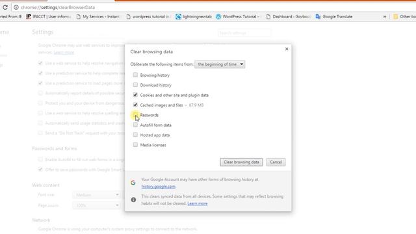Click the Imported From IE bookmark
The height and width of the screenshot is (234, 416).
click(x=10, y=17)
